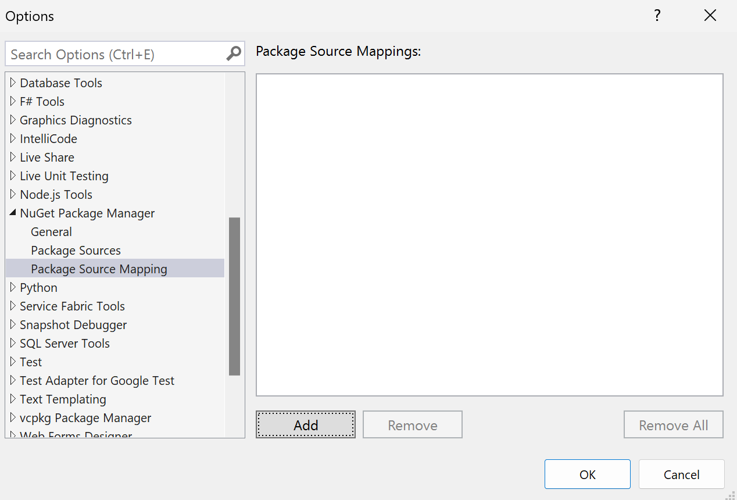Select the IntelliCode label
737x500 pixels.
click(48, 138)
